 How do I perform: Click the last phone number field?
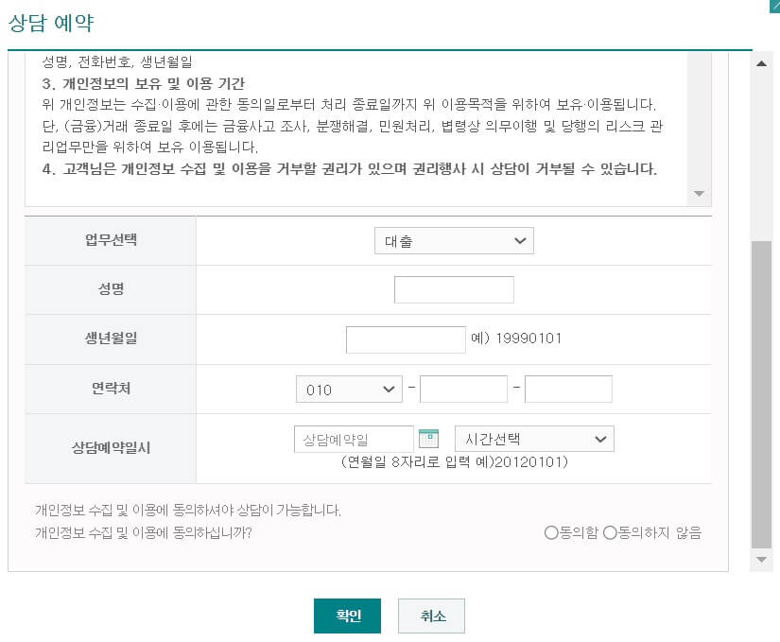tap(568, 389)
